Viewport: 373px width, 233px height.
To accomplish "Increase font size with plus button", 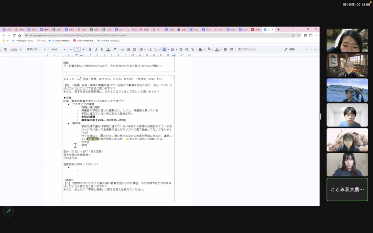I will [x=83, y=50].
